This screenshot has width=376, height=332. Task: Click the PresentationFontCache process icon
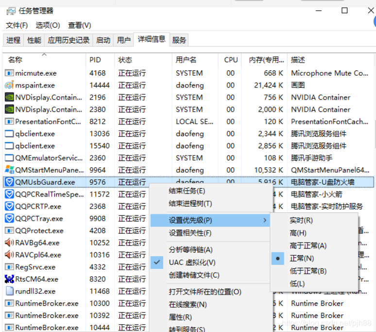click(x=9, y=122)
